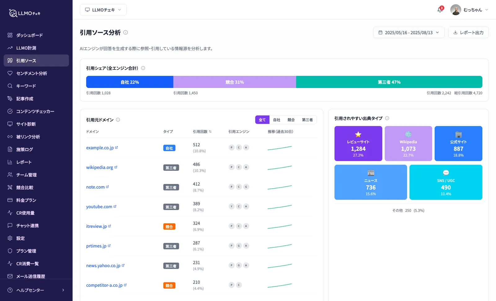Click the info icon beside 引用元ドメイン heading
Image resolution: width=496 pixels, height=301 pixels.
click(118, 120)
